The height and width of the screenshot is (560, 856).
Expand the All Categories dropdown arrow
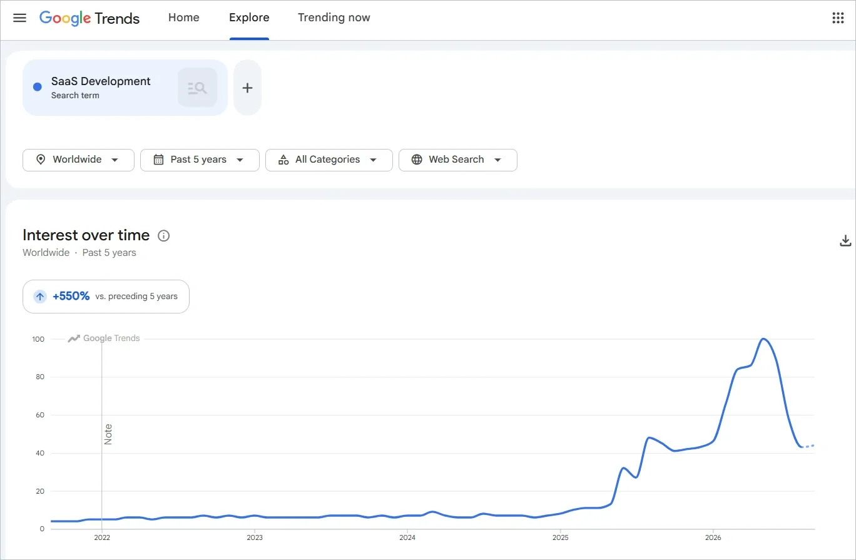pos(373,160)
